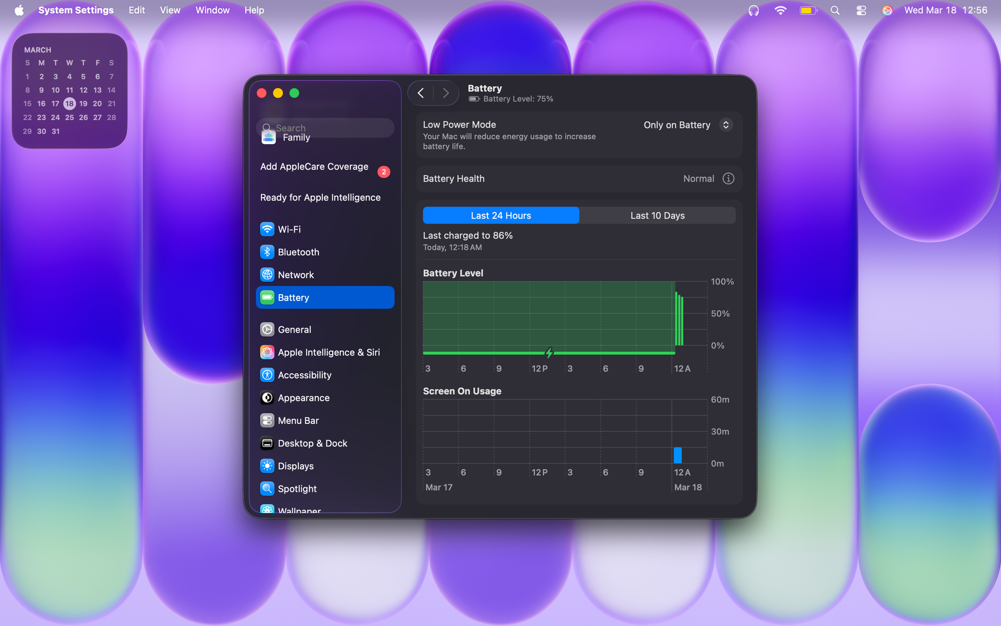Navigate back with the back arrow
1001x626 pixels.
point(421,93)
